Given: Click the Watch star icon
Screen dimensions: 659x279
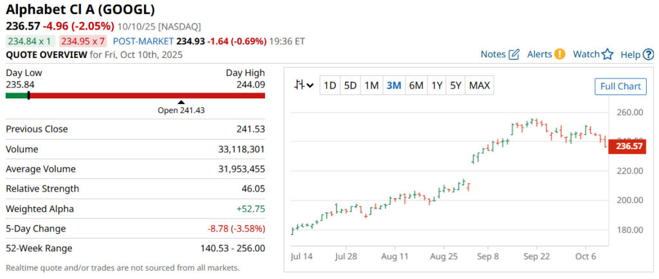Looking at the screenshot, I should pyautogui.click(x=608, y=55).
